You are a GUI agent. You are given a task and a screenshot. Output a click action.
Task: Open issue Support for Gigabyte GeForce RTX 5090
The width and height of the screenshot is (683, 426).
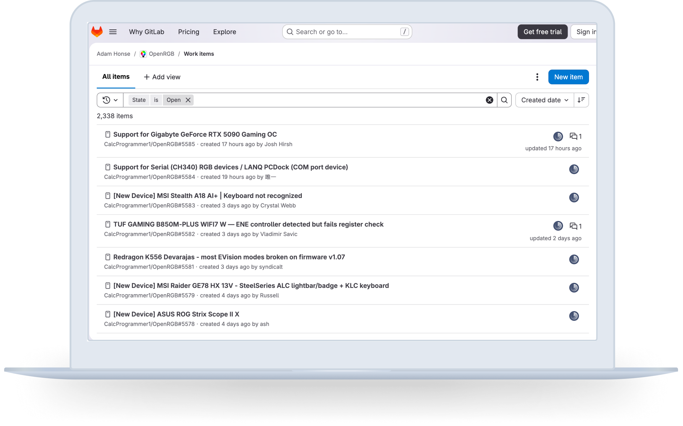(195, 135)
